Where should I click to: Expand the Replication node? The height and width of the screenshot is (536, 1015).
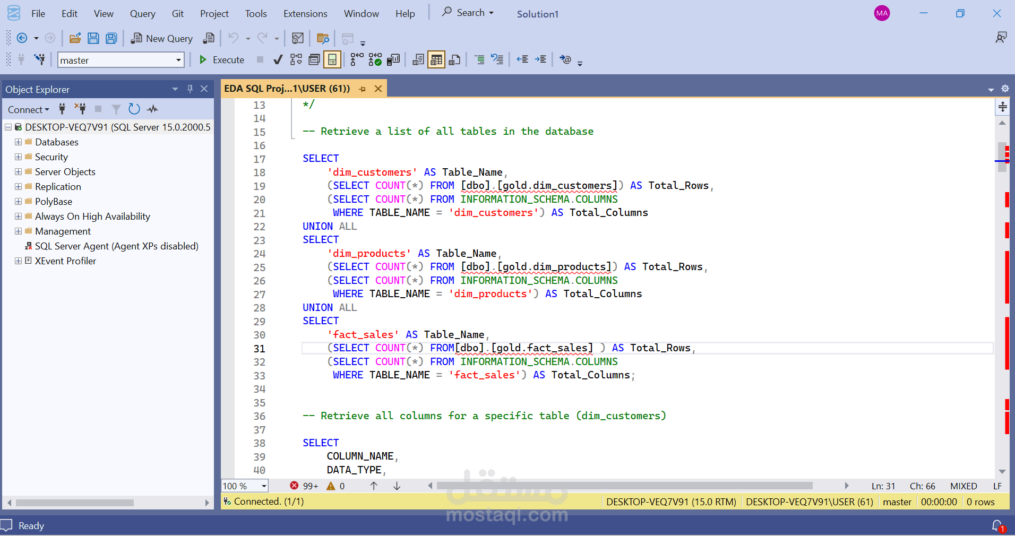point(18,186)
